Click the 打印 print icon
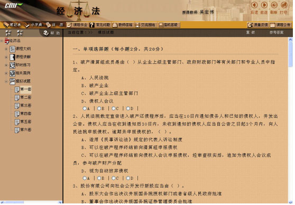The width and height of the screenshot is (295, 205). [284, 5]
